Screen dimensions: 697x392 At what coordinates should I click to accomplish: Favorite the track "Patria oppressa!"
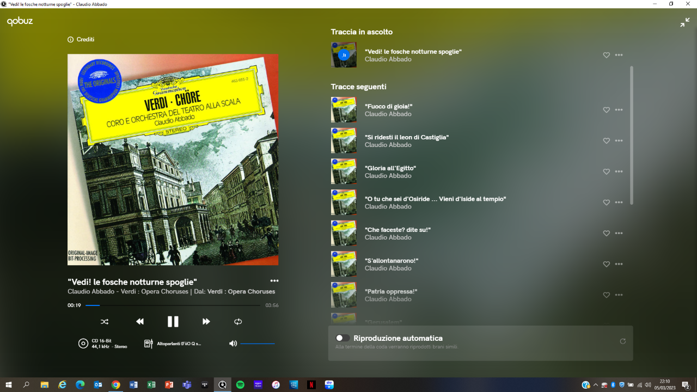(606, 295)
